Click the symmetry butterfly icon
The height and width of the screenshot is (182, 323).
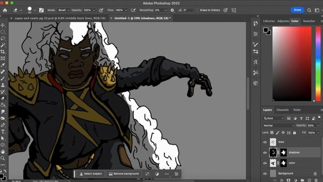click(234, 10)
